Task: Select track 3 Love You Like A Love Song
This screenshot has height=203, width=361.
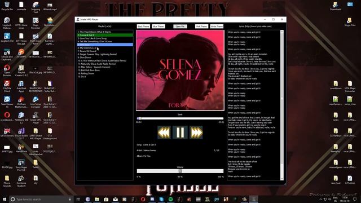Action: tap(105, 38)
